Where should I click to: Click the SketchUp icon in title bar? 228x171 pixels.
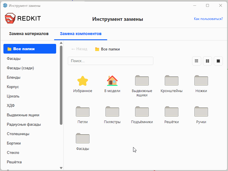tap(5, 5)
